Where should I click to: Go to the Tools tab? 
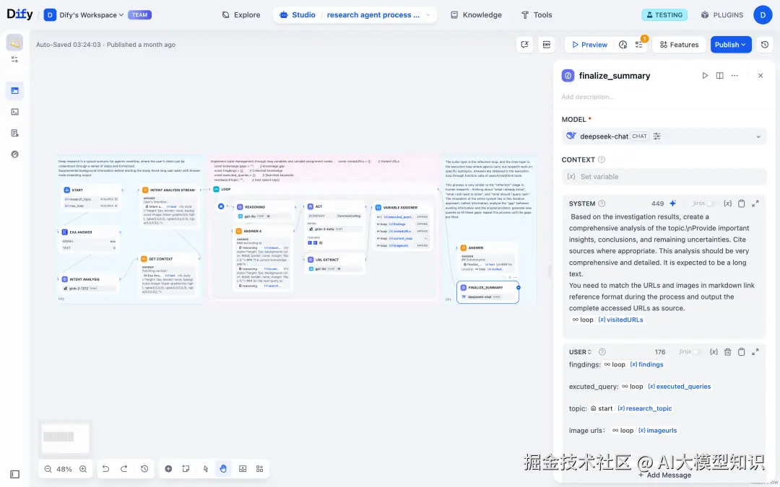click(x=536, y=15)
